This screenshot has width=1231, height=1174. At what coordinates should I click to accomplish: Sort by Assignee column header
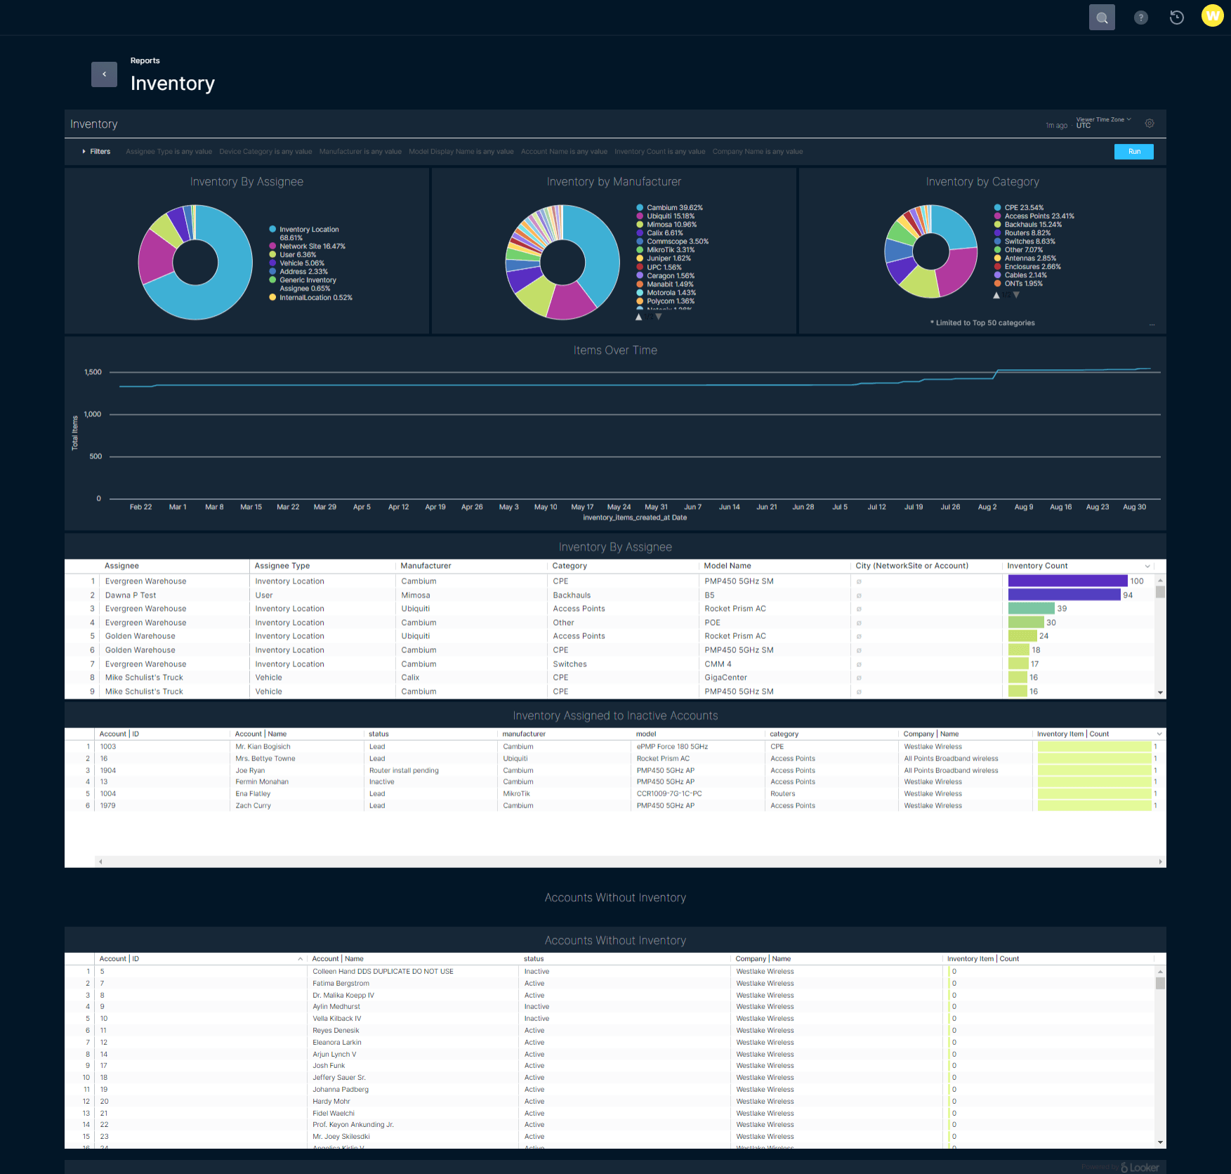pyautogui.click(x=121, y=566)
